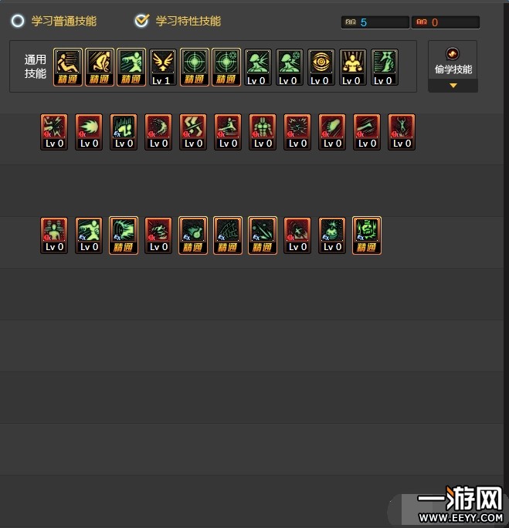The height and width of the screenshot is (528, 509).
Task: Click the 通用技能 label
Action: (35, 66)
